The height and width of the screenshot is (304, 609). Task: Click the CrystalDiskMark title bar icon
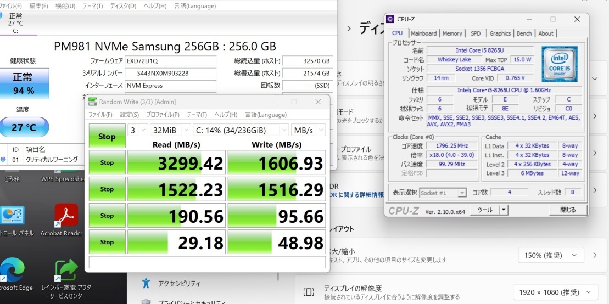click(x=92, y=102)
